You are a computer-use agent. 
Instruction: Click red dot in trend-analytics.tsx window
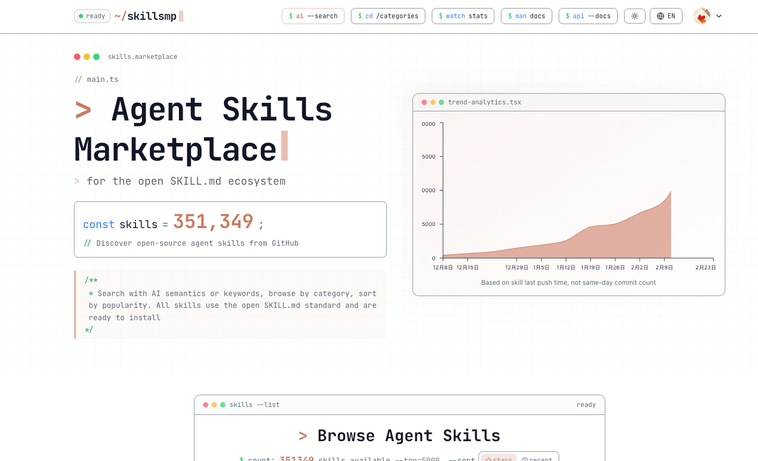[424, 102]
